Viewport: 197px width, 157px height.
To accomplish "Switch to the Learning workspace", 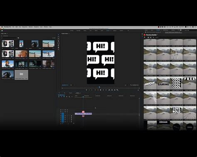I will [x=71, y=31].
